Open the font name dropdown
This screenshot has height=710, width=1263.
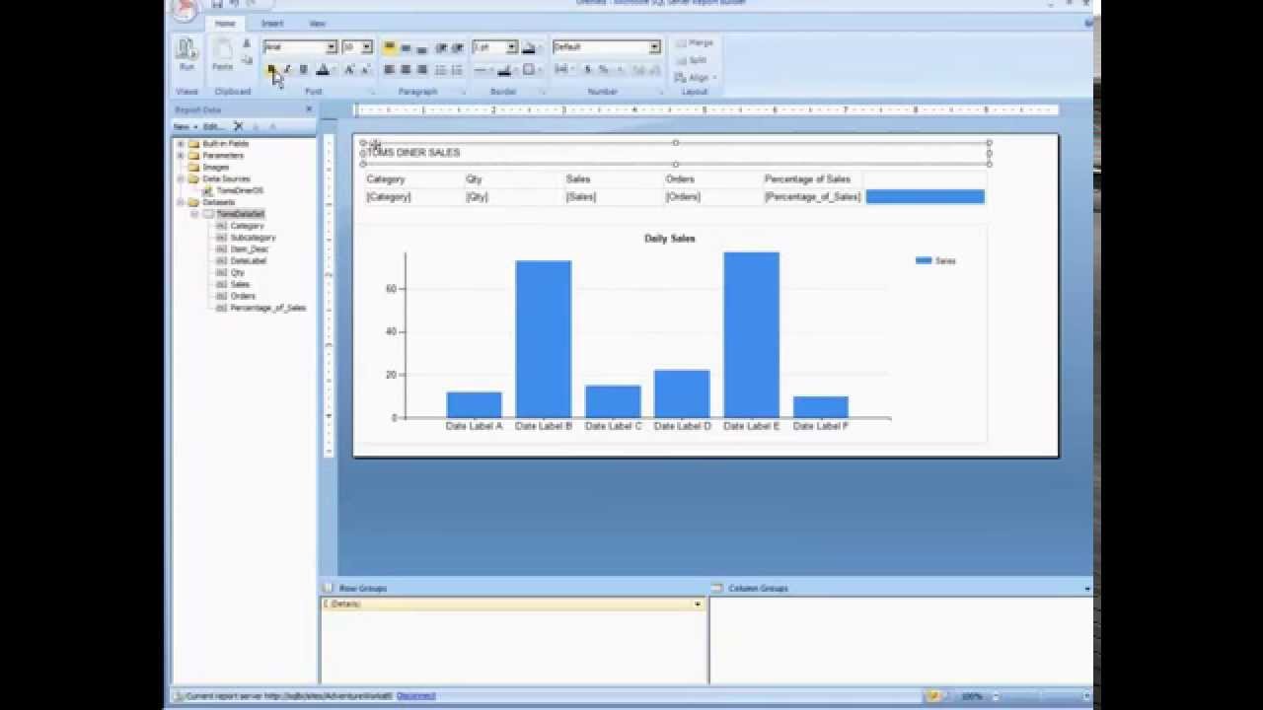click(332, 47)
